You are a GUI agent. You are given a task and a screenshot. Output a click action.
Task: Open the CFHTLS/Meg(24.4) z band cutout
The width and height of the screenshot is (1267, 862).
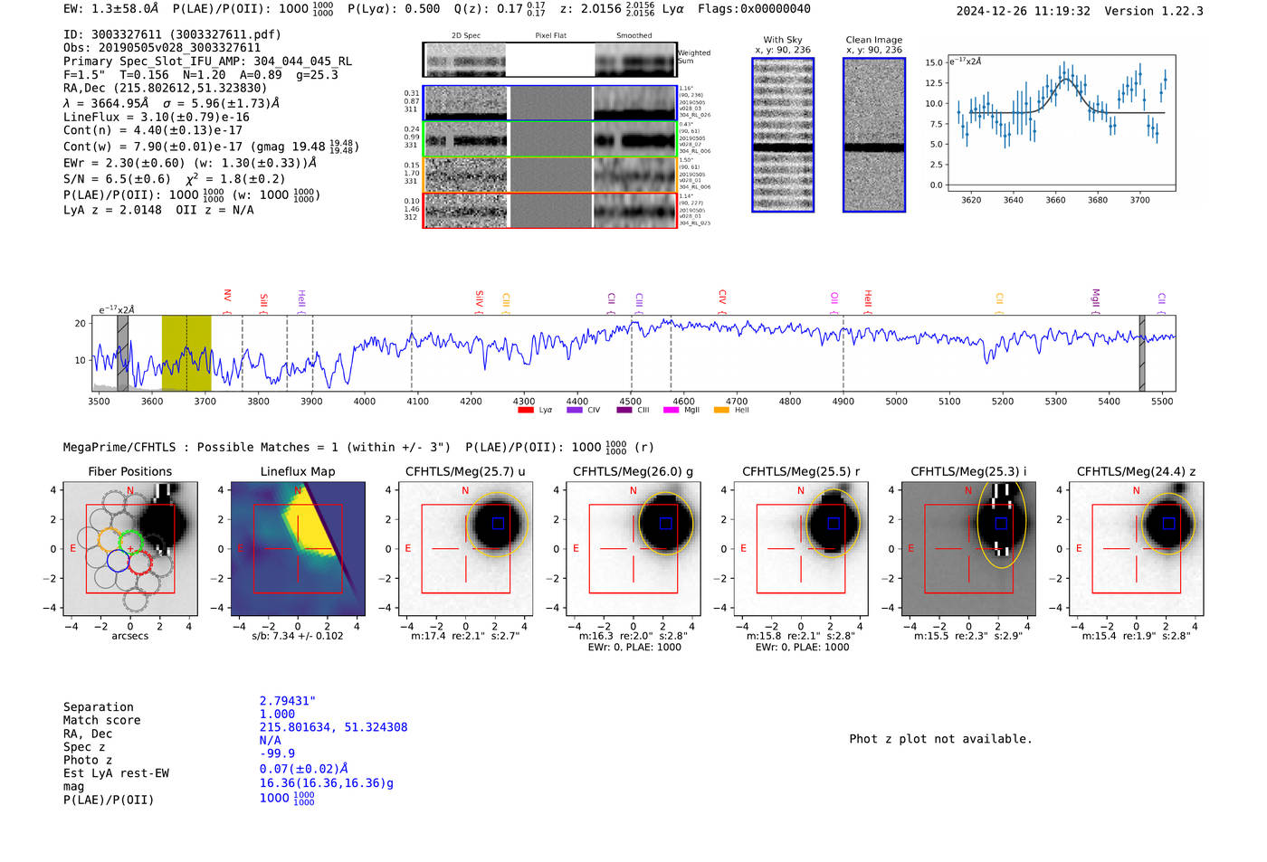coord(1137,549)
